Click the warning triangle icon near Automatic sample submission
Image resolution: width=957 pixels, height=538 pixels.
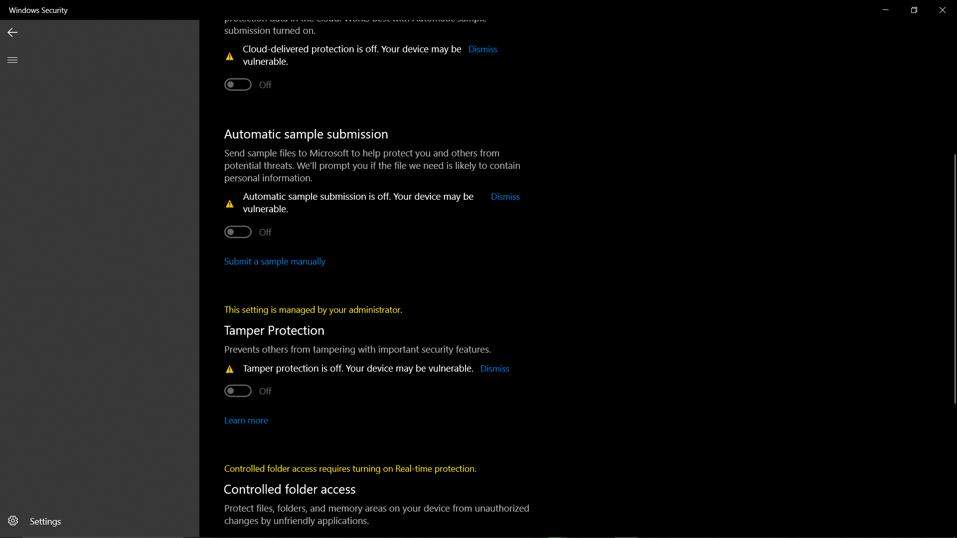[229, 202]
